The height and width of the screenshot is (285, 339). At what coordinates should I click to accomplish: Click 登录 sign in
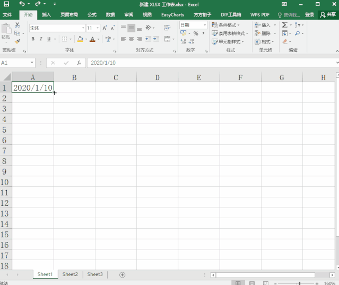point(309,15)
